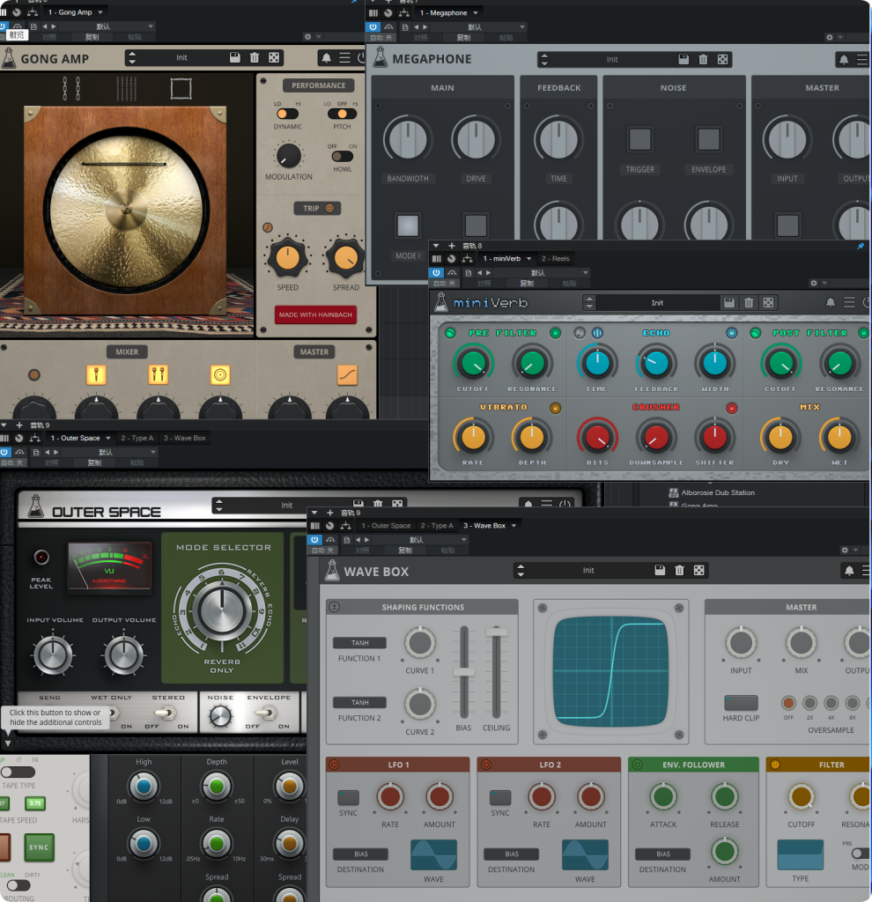The width and height of the screenshot is (872, 902).
Task: Open Wave Box FUNCTION 1 TANH dropdown
Action: click(359, 642)
